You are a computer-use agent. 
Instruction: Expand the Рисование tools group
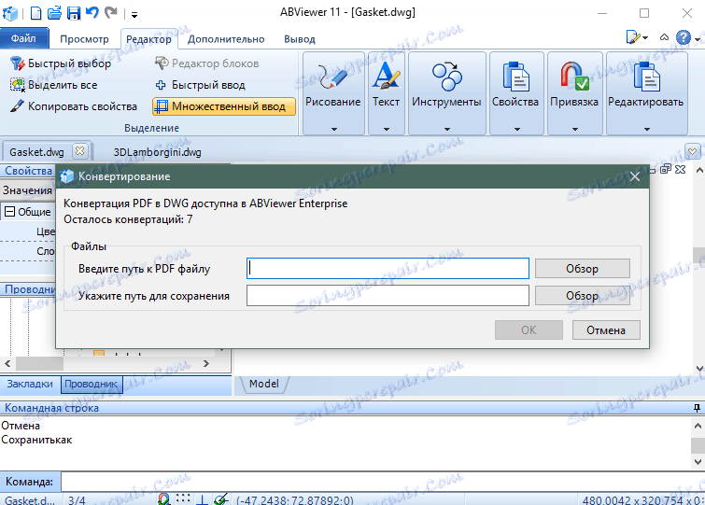click(333, 93)
